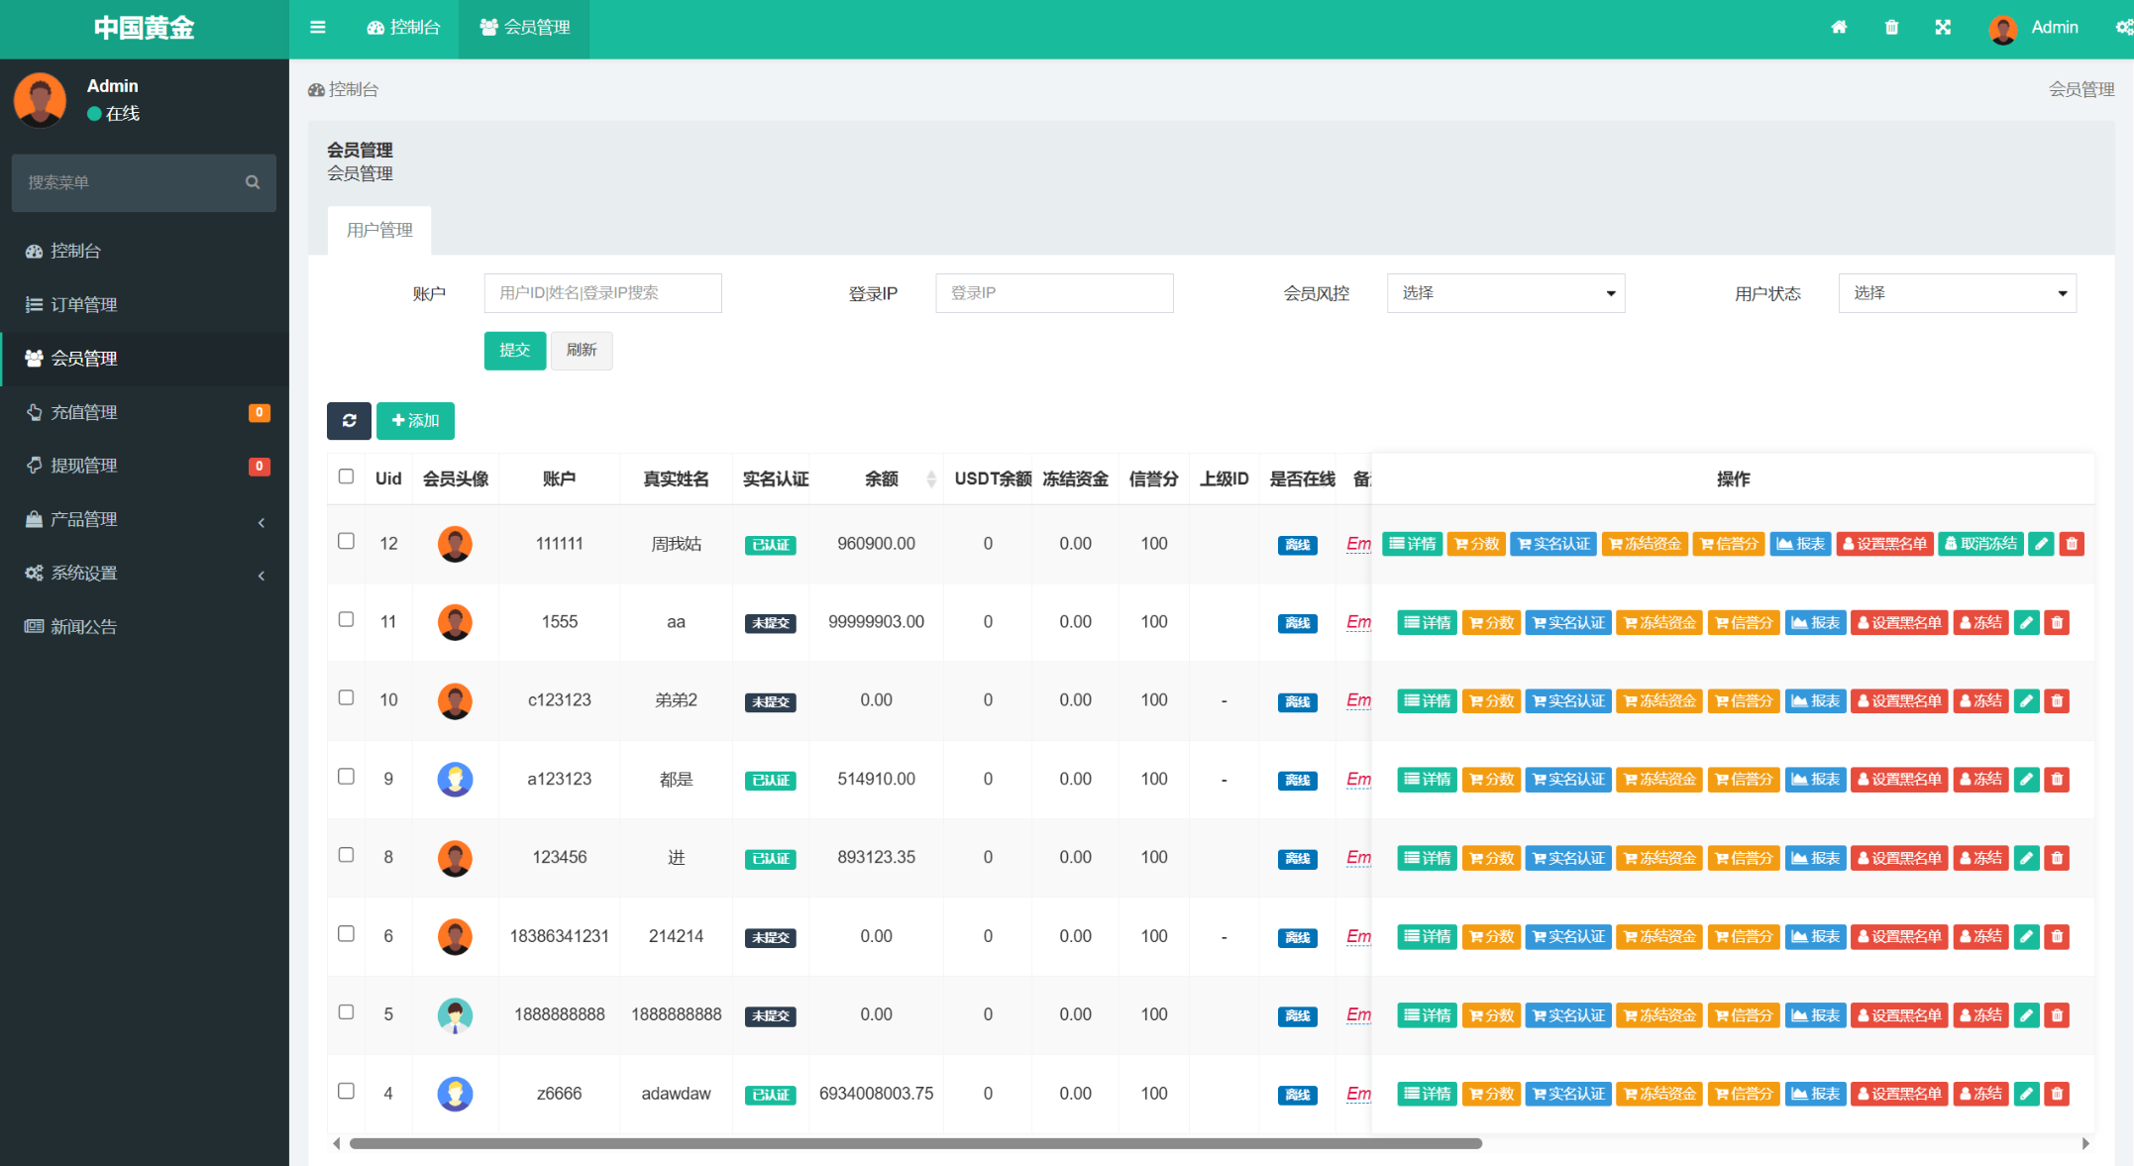Screen dimensions: 2134x1166
Task: Select the checkbox for Uid 12 row
Action: pyautogui.click(x=346, y=541)
